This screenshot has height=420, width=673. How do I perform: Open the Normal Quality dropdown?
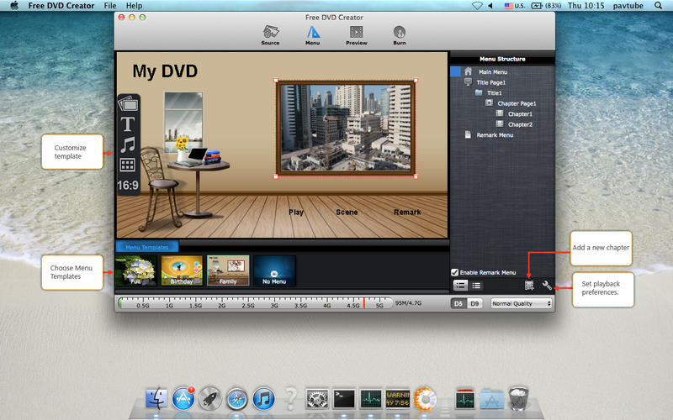coord(521,303)
